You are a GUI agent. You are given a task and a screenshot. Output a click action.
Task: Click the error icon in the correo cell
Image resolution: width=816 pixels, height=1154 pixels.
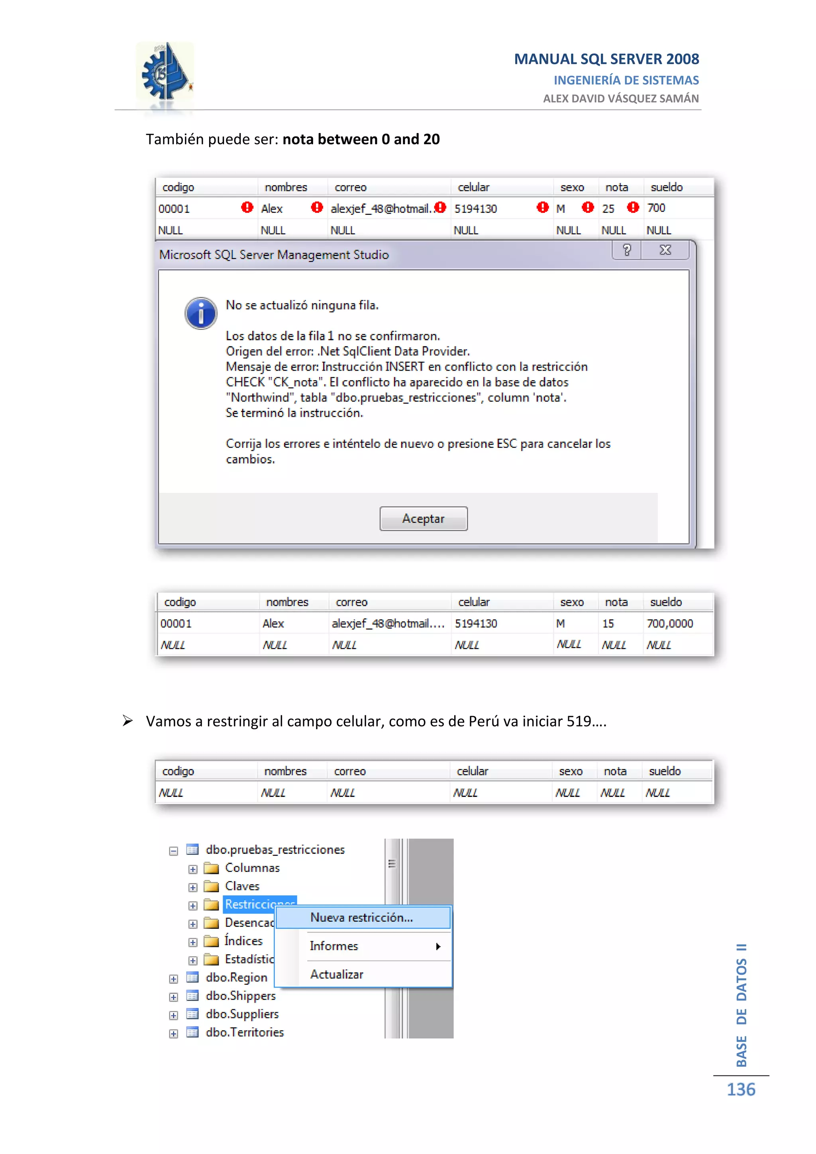click(440, 207)
